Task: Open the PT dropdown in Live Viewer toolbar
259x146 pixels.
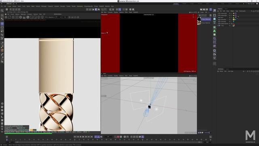Action: pyautogui.click(x=58, y=17)
